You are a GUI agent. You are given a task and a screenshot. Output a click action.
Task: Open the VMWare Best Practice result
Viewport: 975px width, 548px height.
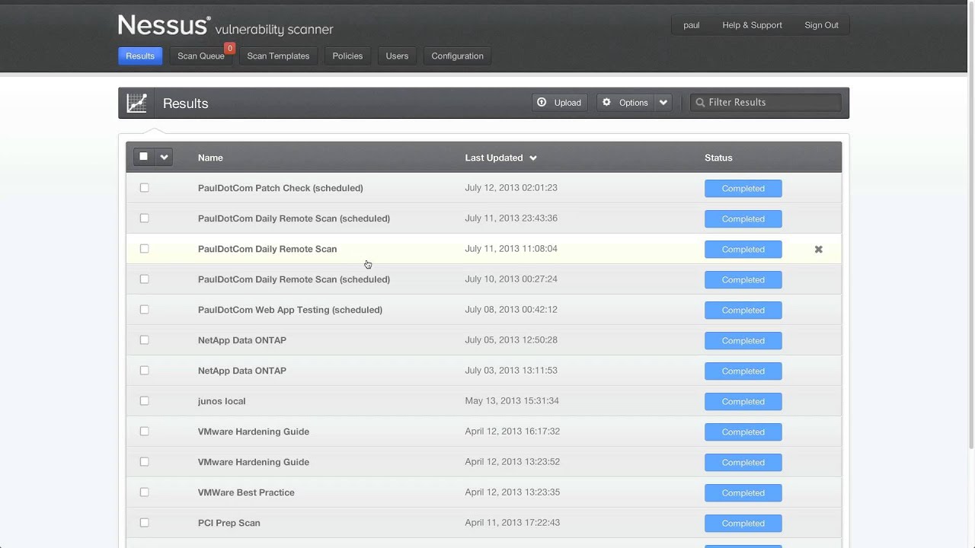coord(246,492)
